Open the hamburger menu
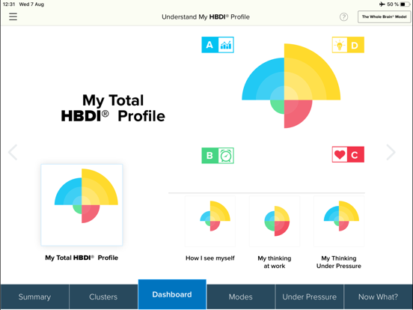This screenshot has width=413, height=310. coord(13,16)
